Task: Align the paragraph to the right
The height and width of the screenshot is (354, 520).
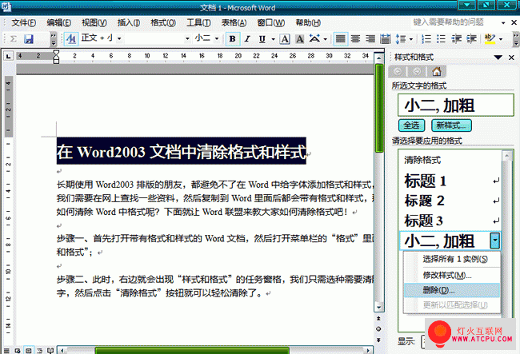Action: pos(370,39)
